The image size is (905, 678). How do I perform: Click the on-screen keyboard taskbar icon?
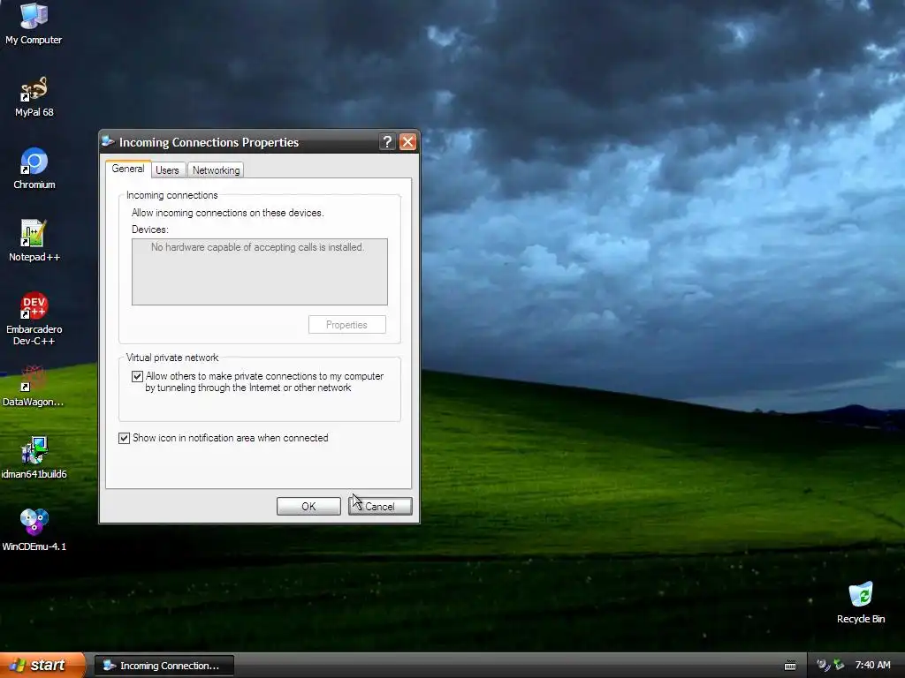point(790,666)
